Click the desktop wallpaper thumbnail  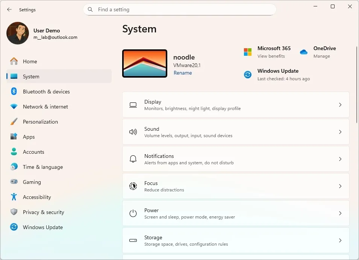(145, 64)
